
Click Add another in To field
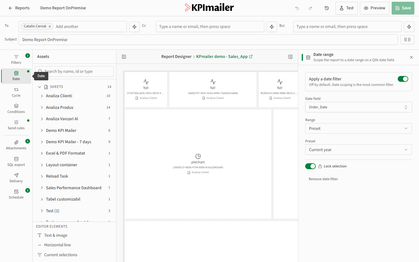pos(67,26)
